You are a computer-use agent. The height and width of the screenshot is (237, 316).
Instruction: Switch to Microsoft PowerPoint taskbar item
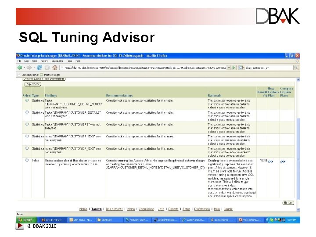(249, 220)
